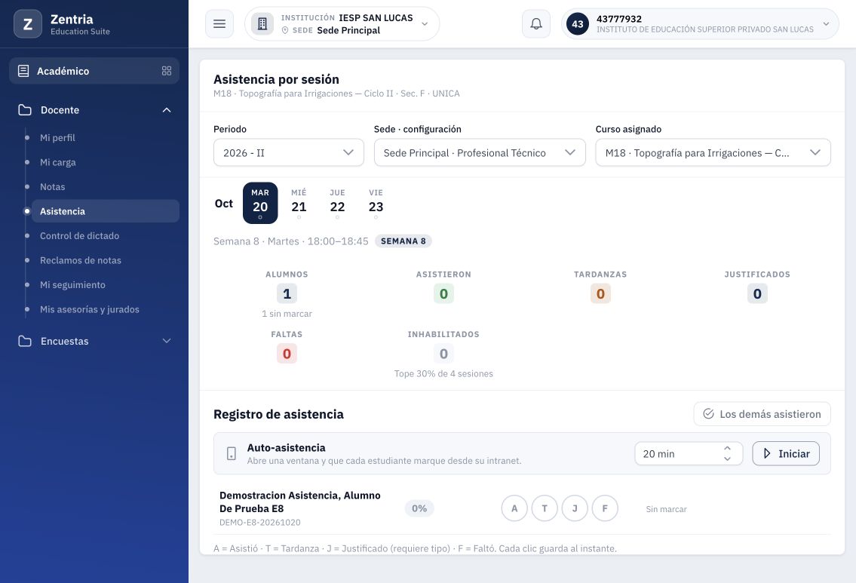This screenshot has width=856, height=583.
Task: Mark student as Tardanza (T)
Action: point(545,508)
